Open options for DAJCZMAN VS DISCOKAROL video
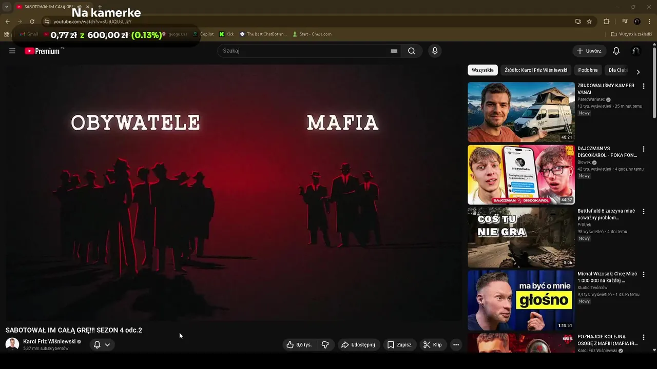This screenshot has width=657, height=369. 643,149
